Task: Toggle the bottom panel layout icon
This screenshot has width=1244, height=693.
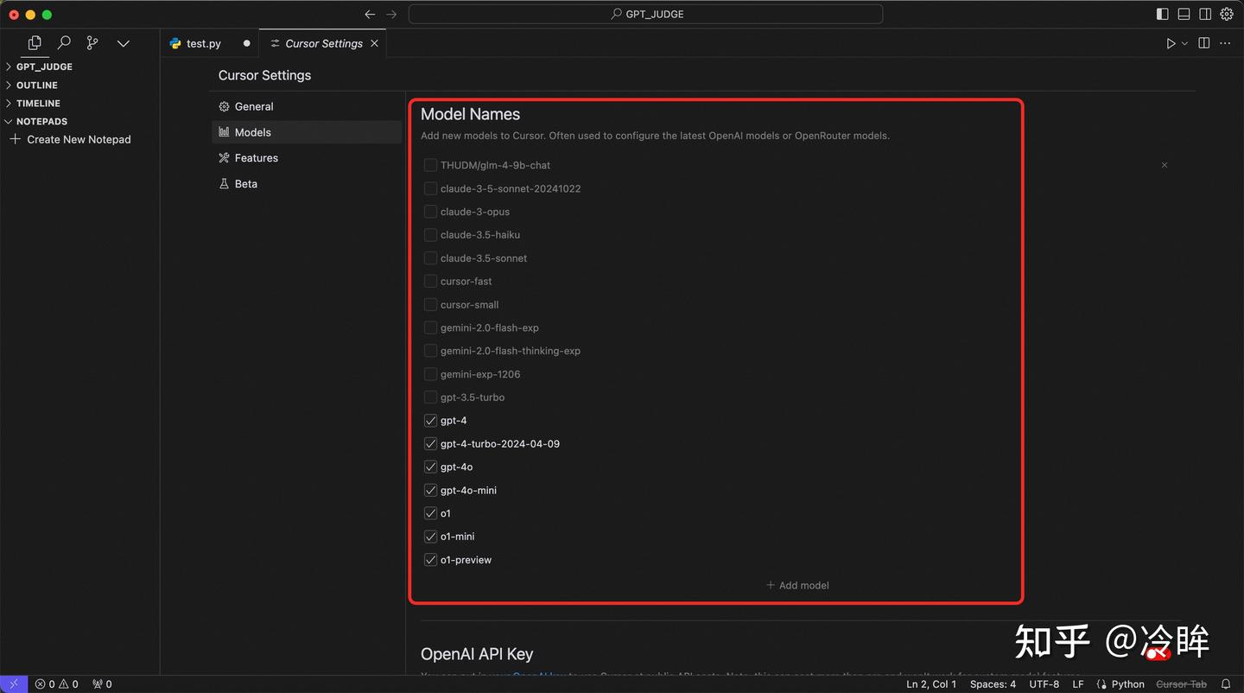Action: (x=1184, y=14)
